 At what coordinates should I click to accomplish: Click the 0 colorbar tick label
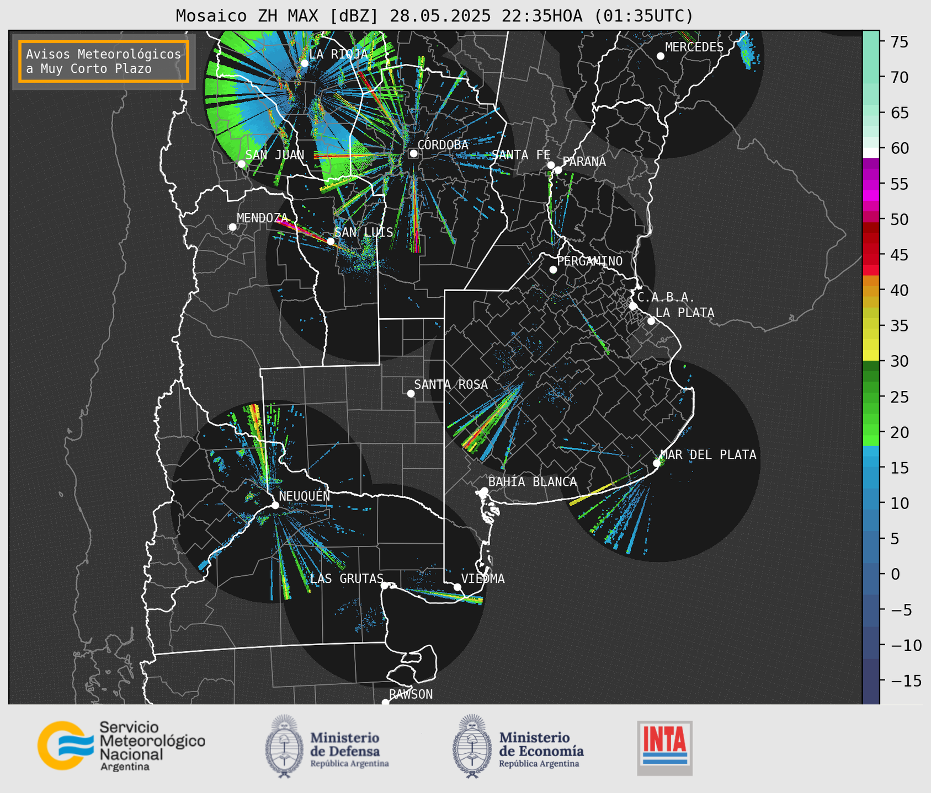895,574
